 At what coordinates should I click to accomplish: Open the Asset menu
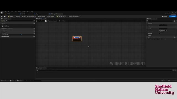tap(12, 12)
